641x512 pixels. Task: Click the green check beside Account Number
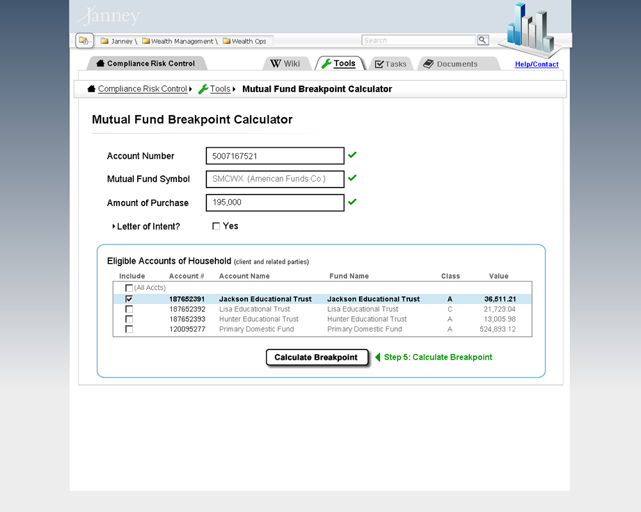[x=352, y=154]
